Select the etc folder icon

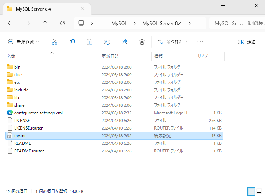pyautogui.click(x=10, y=82)
